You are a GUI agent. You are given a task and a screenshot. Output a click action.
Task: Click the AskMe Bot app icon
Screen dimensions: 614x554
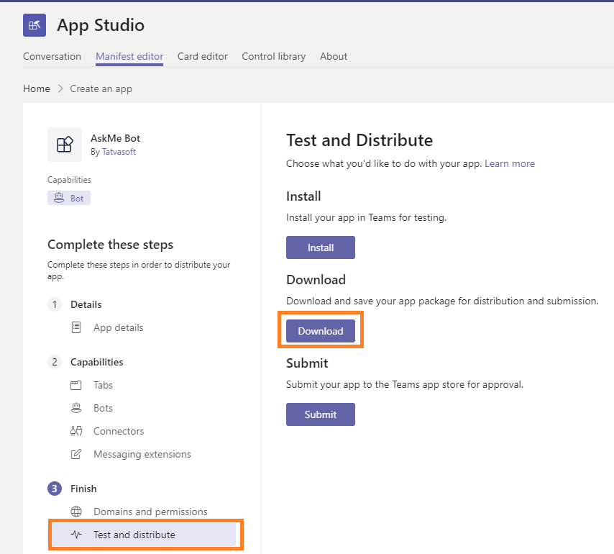[65, 145]
